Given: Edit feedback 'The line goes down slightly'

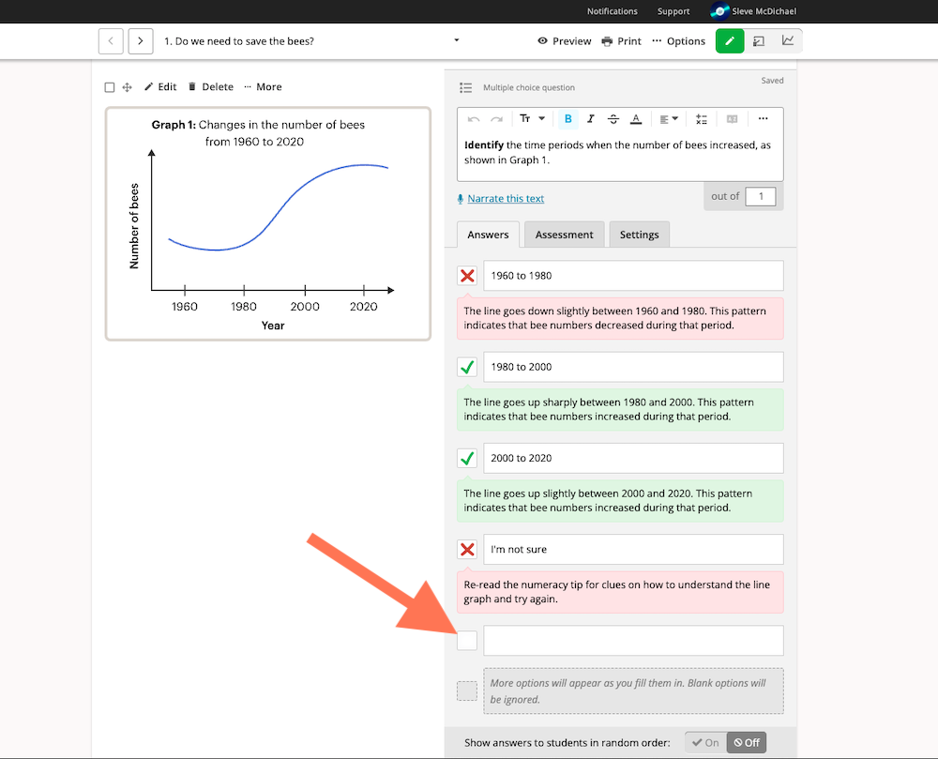Looking at the screenshot, I should pos(620,318).
